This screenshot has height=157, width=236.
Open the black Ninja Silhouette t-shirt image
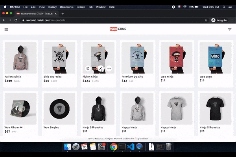(x=216, y=109)
